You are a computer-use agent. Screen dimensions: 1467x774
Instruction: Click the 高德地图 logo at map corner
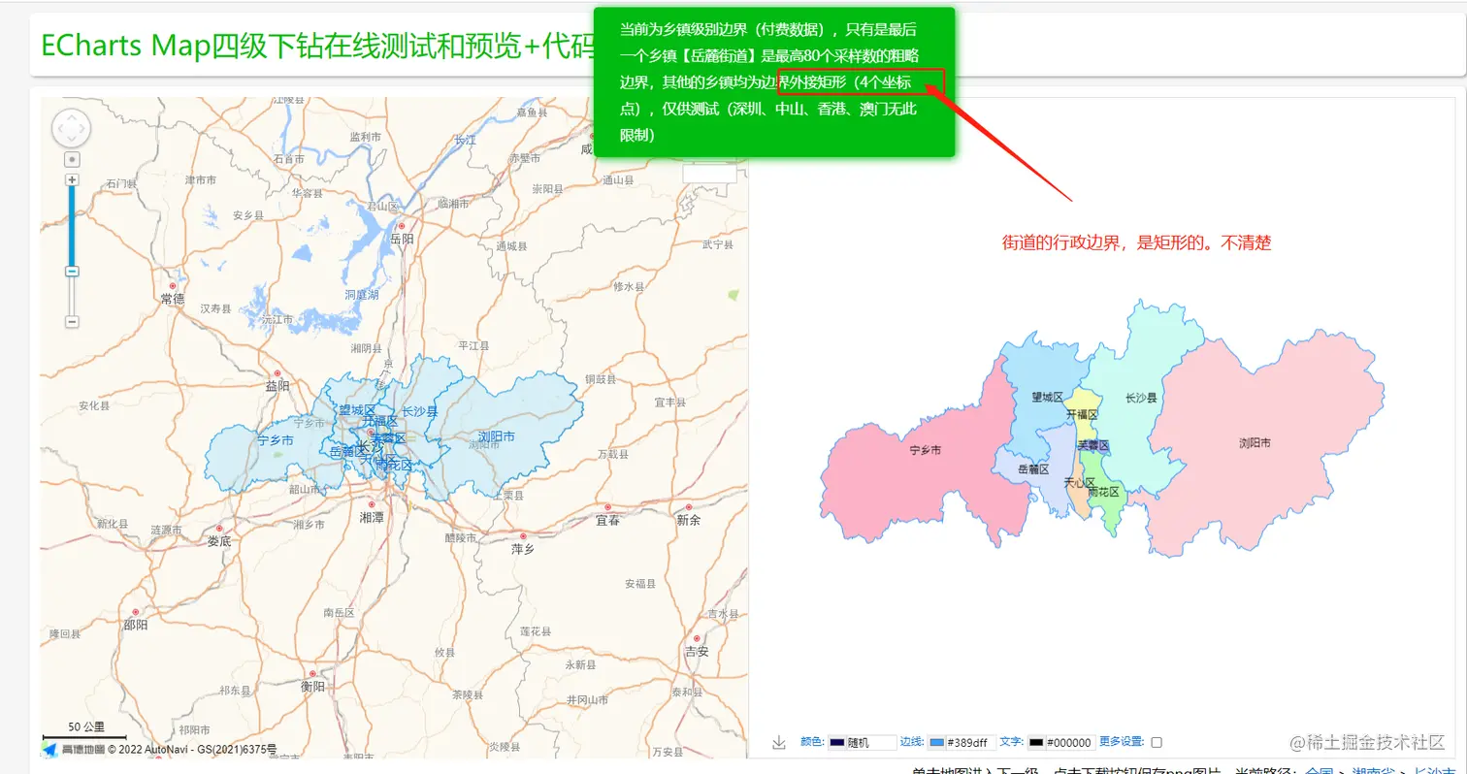[x=74, y=749]
